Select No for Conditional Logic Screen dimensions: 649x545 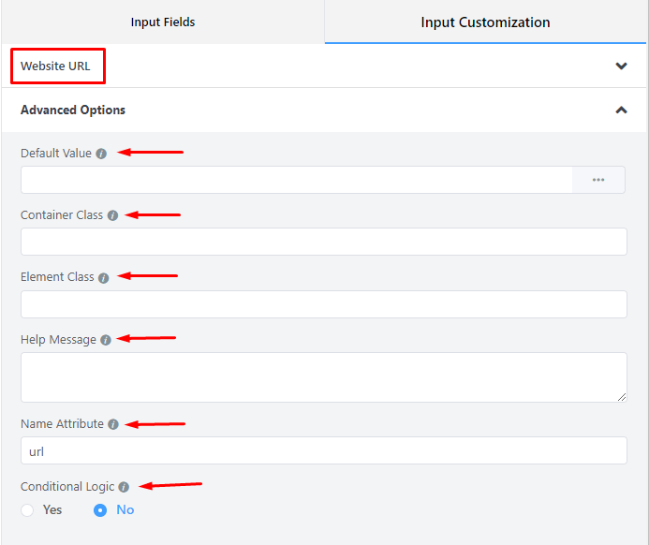click(x=100, y=510)
